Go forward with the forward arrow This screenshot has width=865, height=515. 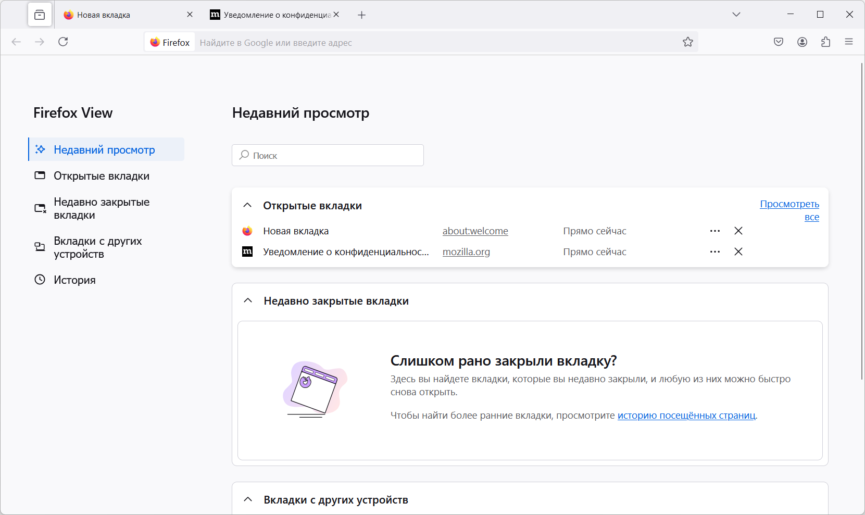(40, 42)
